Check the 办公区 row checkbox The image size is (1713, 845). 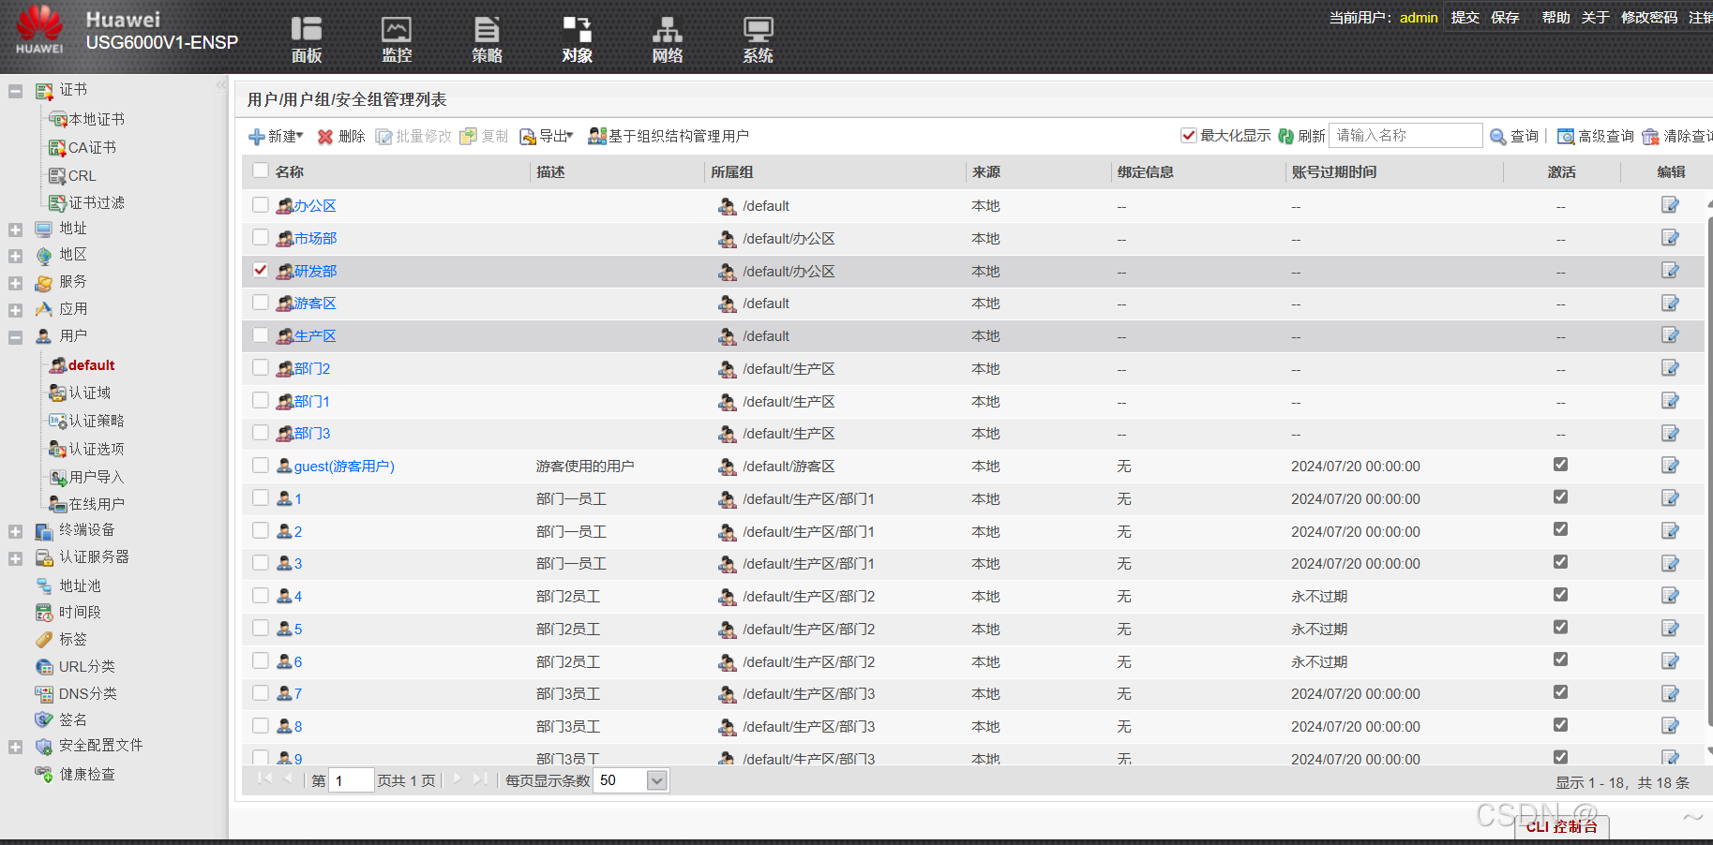[x=261, y=204]
